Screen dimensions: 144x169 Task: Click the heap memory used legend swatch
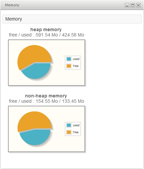pyautogui.click(x=69, y=59)
